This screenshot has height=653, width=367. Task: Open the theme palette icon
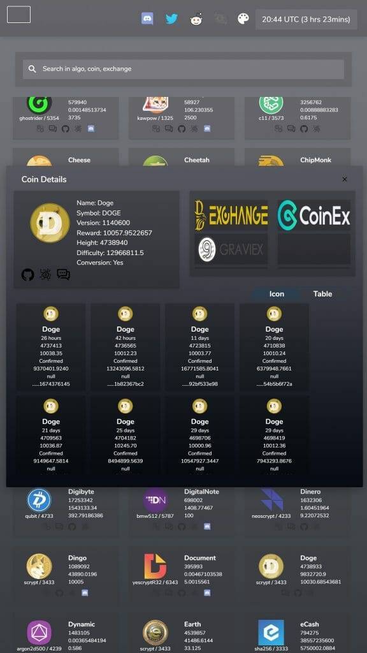243,18
